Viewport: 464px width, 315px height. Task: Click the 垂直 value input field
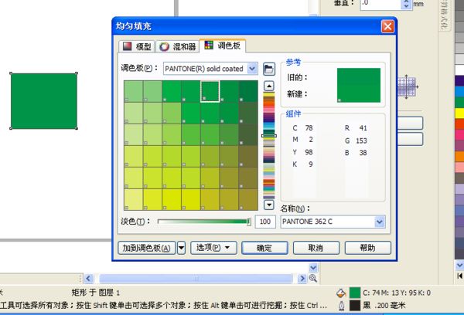coord(380,4)
